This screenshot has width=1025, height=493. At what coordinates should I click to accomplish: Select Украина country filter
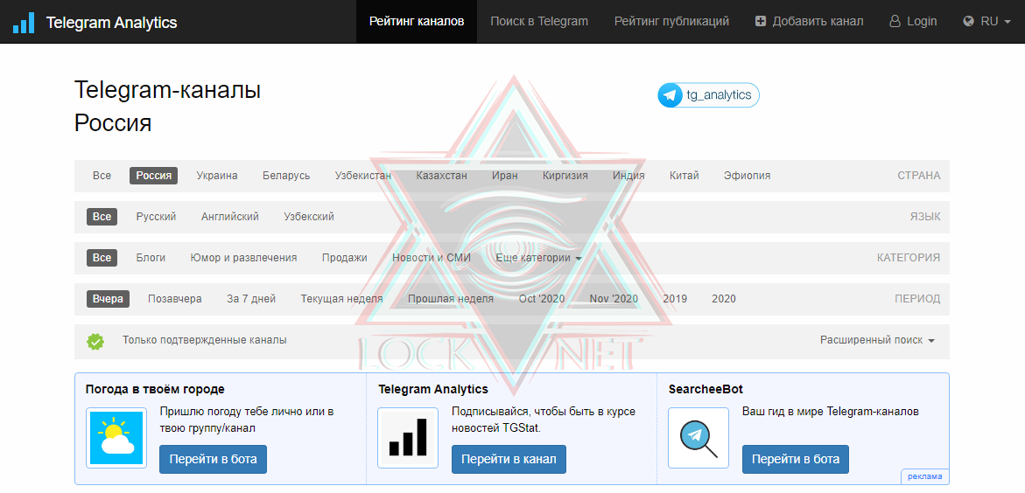(217, 176)
